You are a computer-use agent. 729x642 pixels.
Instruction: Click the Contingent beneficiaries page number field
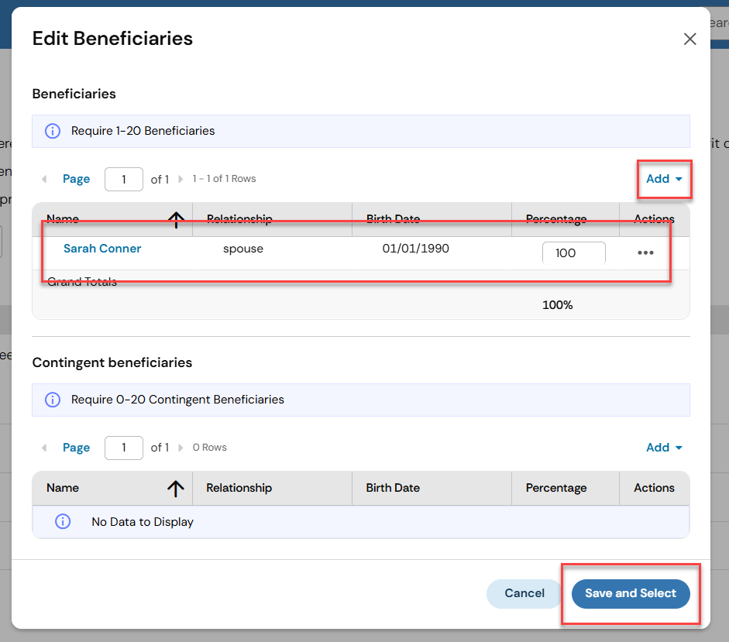click(x=123, y=448)
